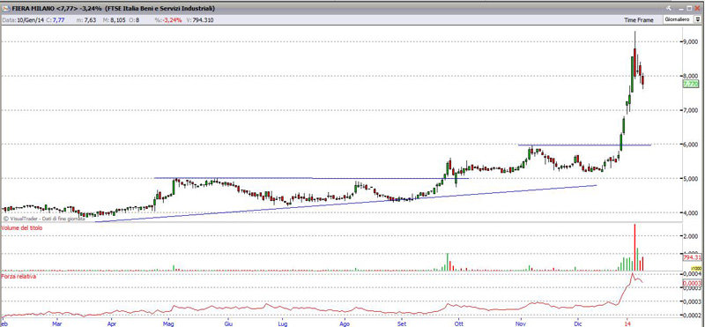Click the ascending support trendline
Viewport: 705px width, 327px height.
pos(346,204)
